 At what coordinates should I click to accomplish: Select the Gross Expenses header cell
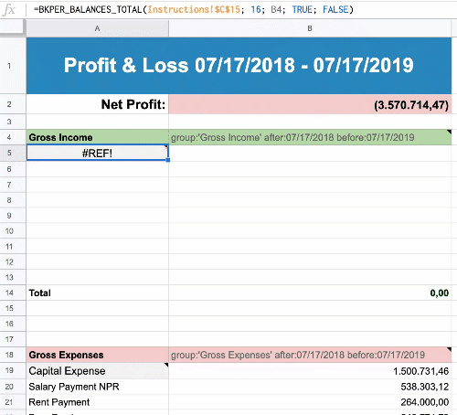[x=98, y=355]
